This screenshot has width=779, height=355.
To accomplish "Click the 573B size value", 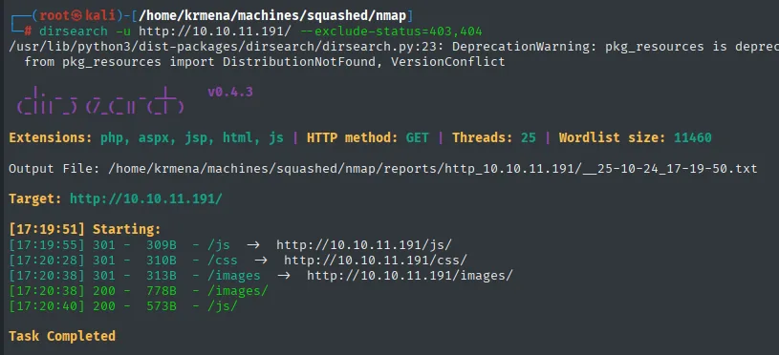I will [162, 306].
